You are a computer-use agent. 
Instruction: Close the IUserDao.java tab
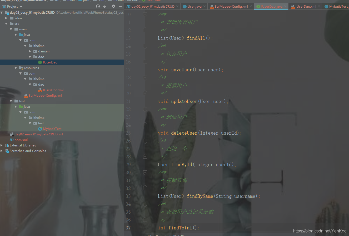click(285, 6)
